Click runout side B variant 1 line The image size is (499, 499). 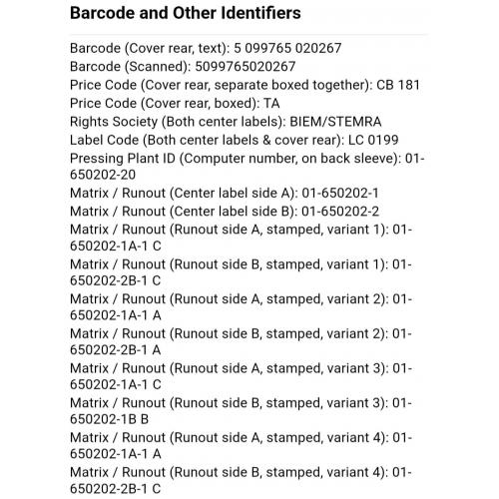coord(242,272)
